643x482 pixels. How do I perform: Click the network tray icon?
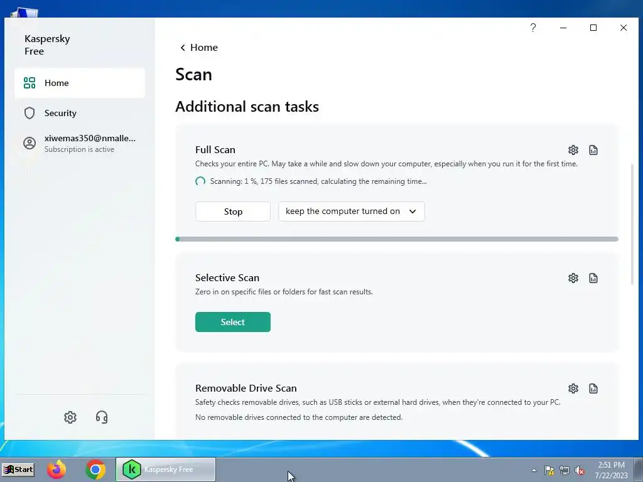565,470
